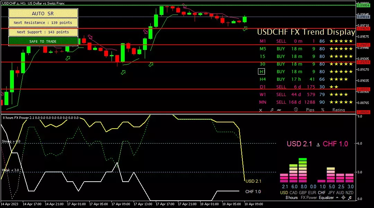Click the up arrow marker below the latest candle
374x208 pixels.
coord(245,29)
